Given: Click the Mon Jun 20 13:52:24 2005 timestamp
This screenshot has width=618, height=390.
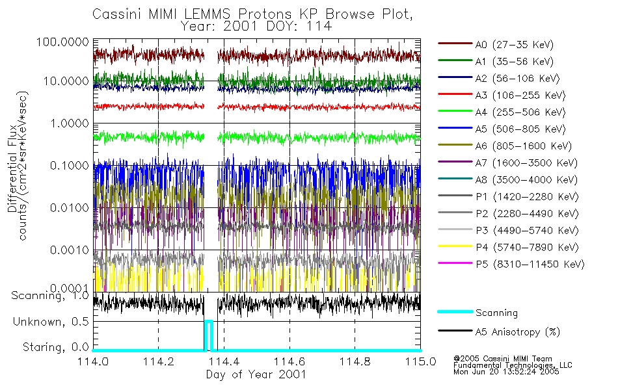Looking at the screenshot, I should pos(506,372).
